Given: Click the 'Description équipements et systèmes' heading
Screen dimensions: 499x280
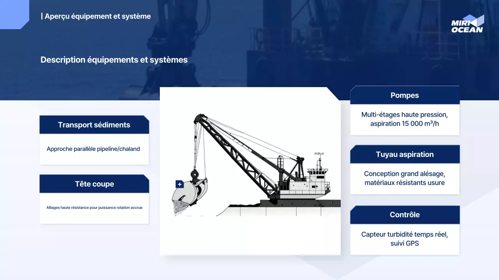Looking at the screenshot, I should (x=114, y=60).
